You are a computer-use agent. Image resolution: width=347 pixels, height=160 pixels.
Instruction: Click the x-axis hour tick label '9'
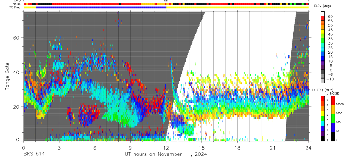[x=130, y=148]
